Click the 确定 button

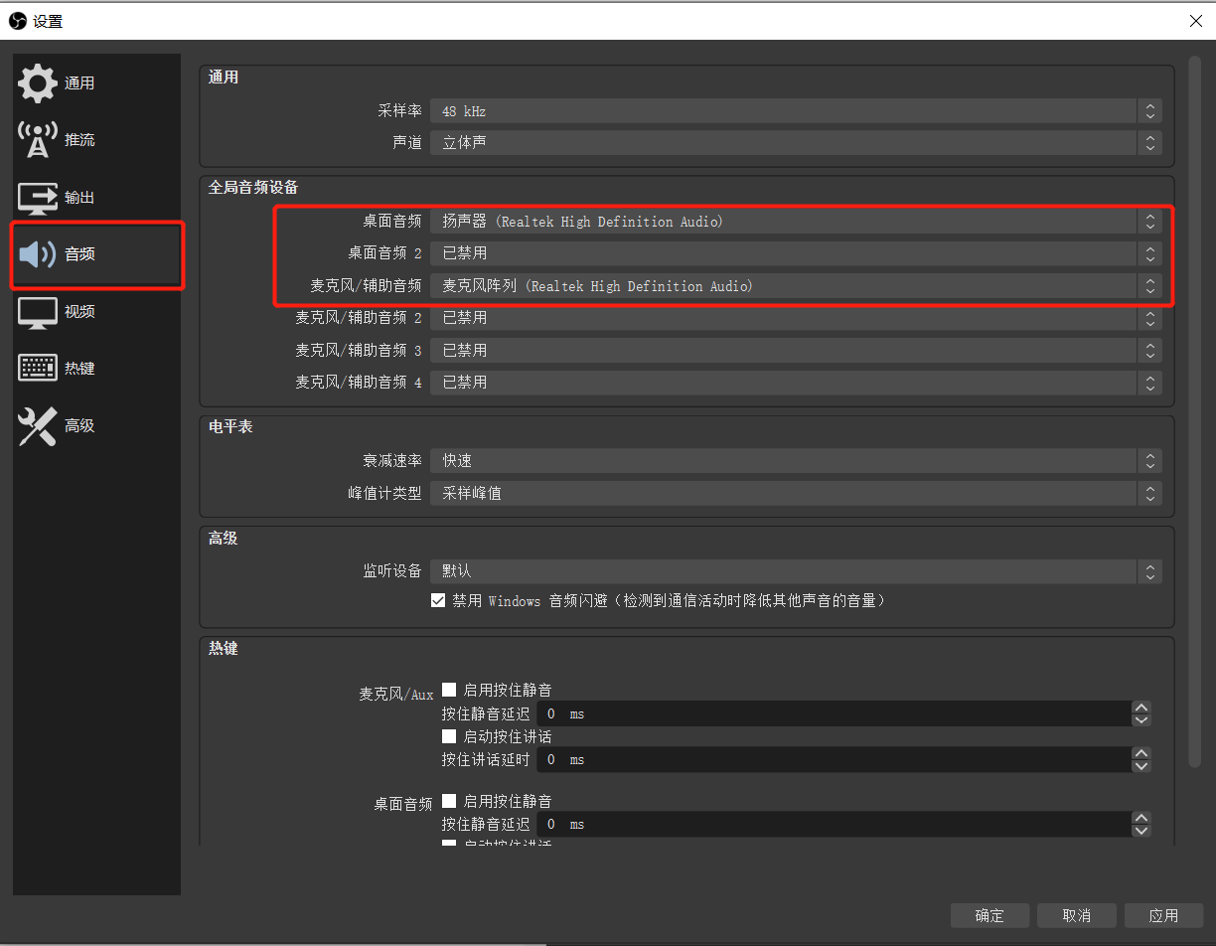[x=989, y=915]
